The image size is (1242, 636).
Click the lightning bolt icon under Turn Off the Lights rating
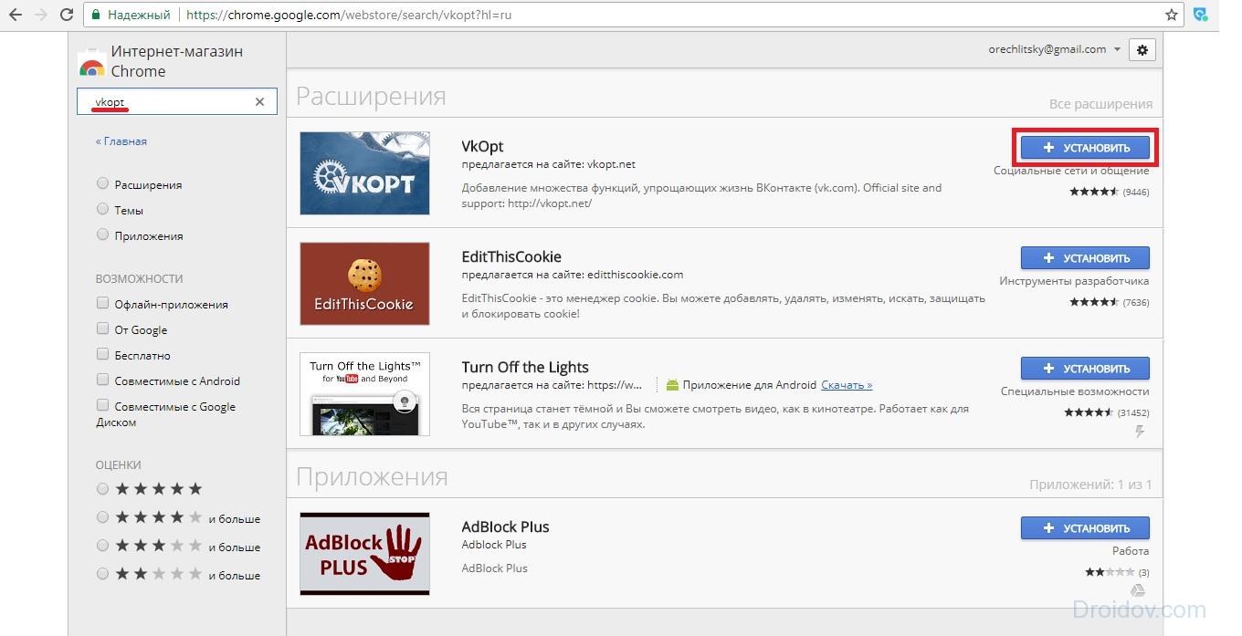[x=1140, y=432]
